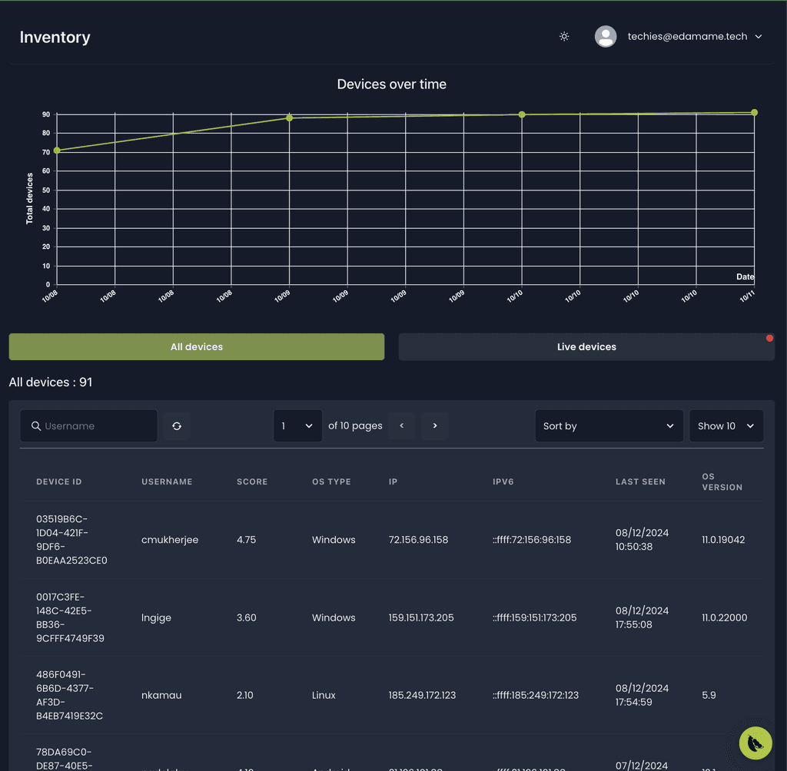Open the Sort by dropdown
787x771 pixels.
coord(609,426)
